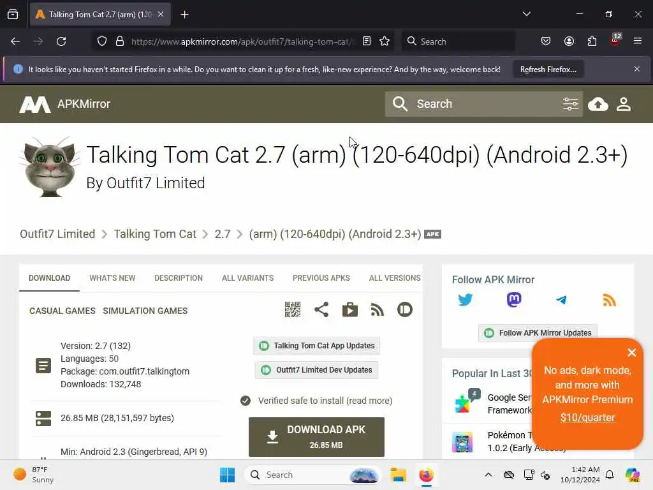Follow APK Mirror on Telegram
Viewport: 653px width, 490px height.
[x=561, y=300]
